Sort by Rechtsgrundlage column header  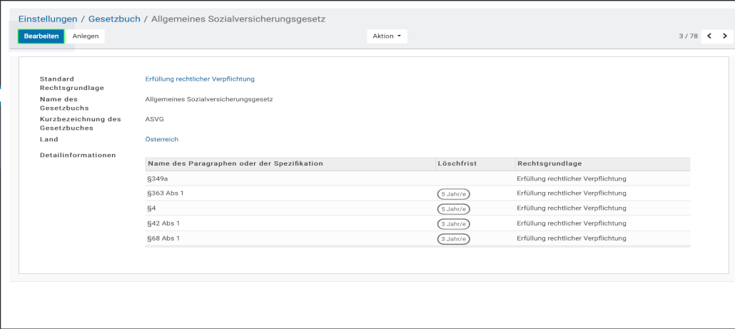tap(549, 163)
